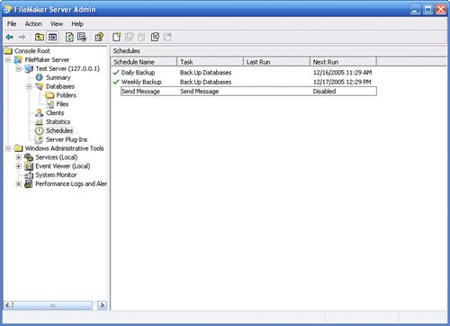Minimize the FileMaker Server Admin window

415,9
